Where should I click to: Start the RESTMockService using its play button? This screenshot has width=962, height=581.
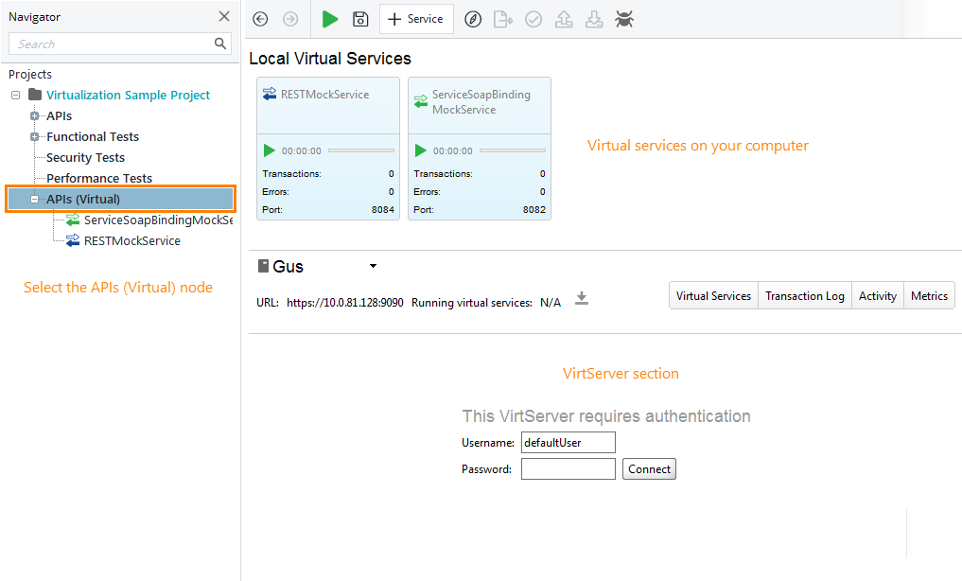point(268,150)
